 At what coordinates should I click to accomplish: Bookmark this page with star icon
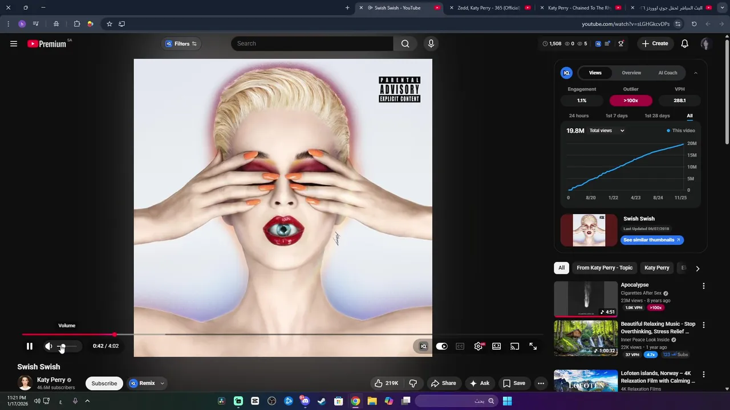tap(109, 24)
